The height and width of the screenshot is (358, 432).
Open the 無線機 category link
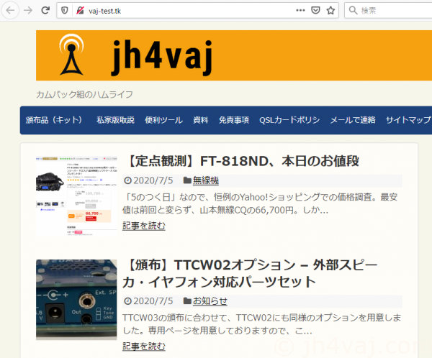[205, 180]
